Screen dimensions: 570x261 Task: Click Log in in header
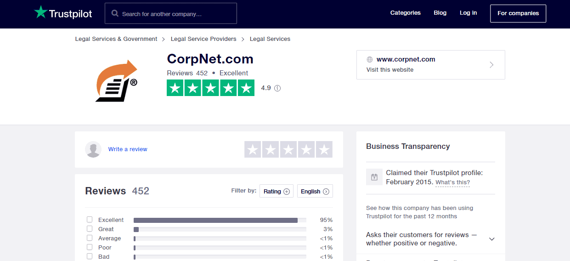468,13
